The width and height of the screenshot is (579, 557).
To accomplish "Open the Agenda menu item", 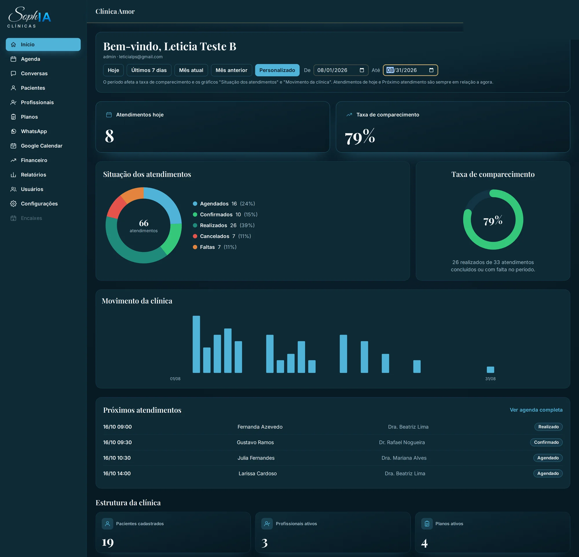I will click(x=43, y=59).
